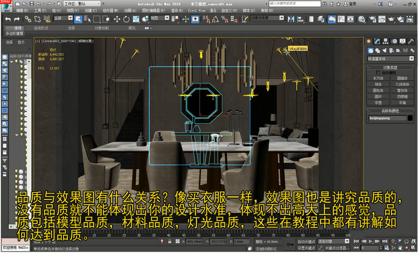Screen dimensions: 418x253
Task: Open the 编辑(E) menu
Action: (x=22, y=10)
